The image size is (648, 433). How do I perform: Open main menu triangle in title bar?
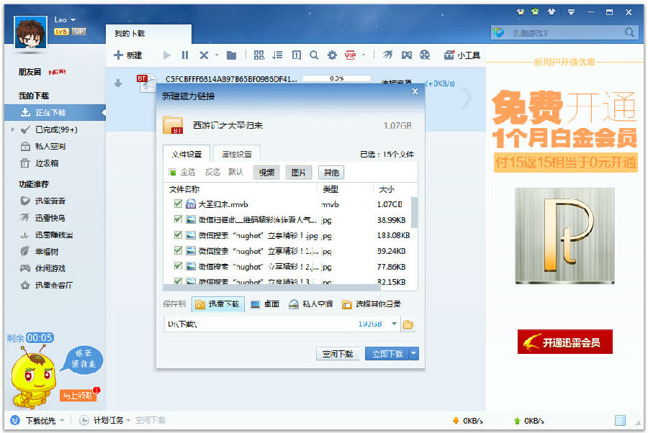click(571, 12)
